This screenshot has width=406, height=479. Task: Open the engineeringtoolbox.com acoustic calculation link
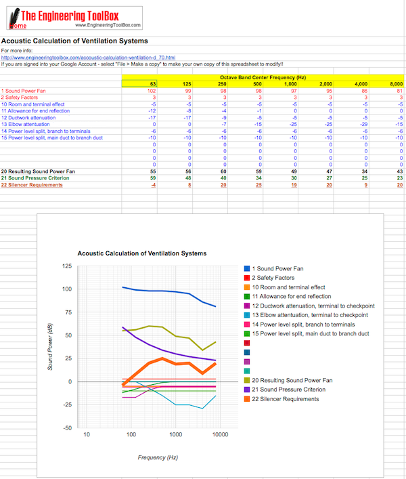[88, 58]
